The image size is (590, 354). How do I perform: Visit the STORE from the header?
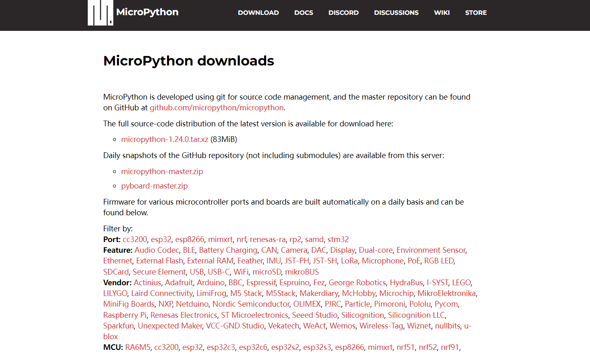pyautogui.click(x=476, y=13)
